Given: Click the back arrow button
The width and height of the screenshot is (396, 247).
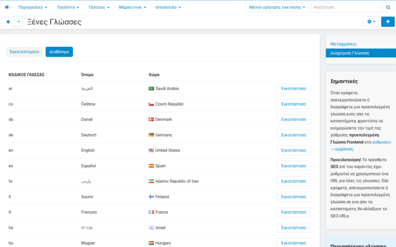Looking at the screenshot, I should pyautogui.click(x=9, y=22).
